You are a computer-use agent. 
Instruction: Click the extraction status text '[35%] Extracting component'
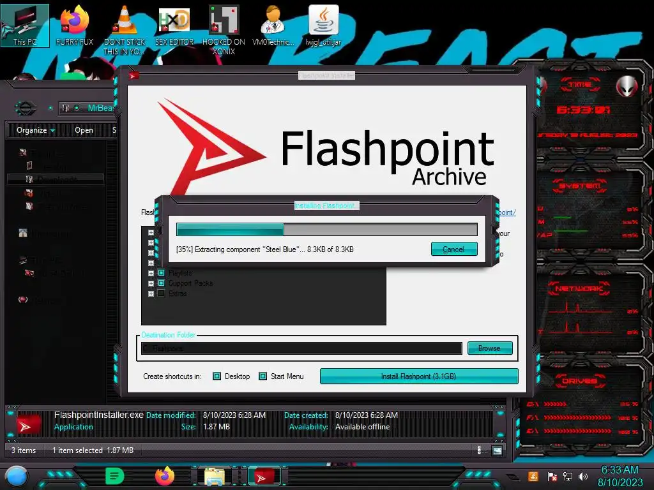pos(265,249)
